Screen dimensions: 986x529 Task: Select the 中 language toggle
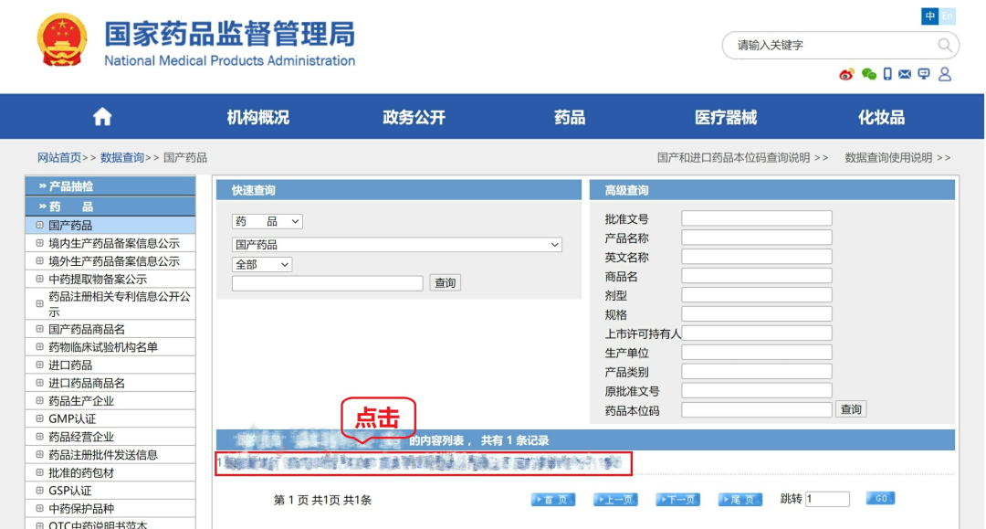pyautogui.click(x=930, y=16)
